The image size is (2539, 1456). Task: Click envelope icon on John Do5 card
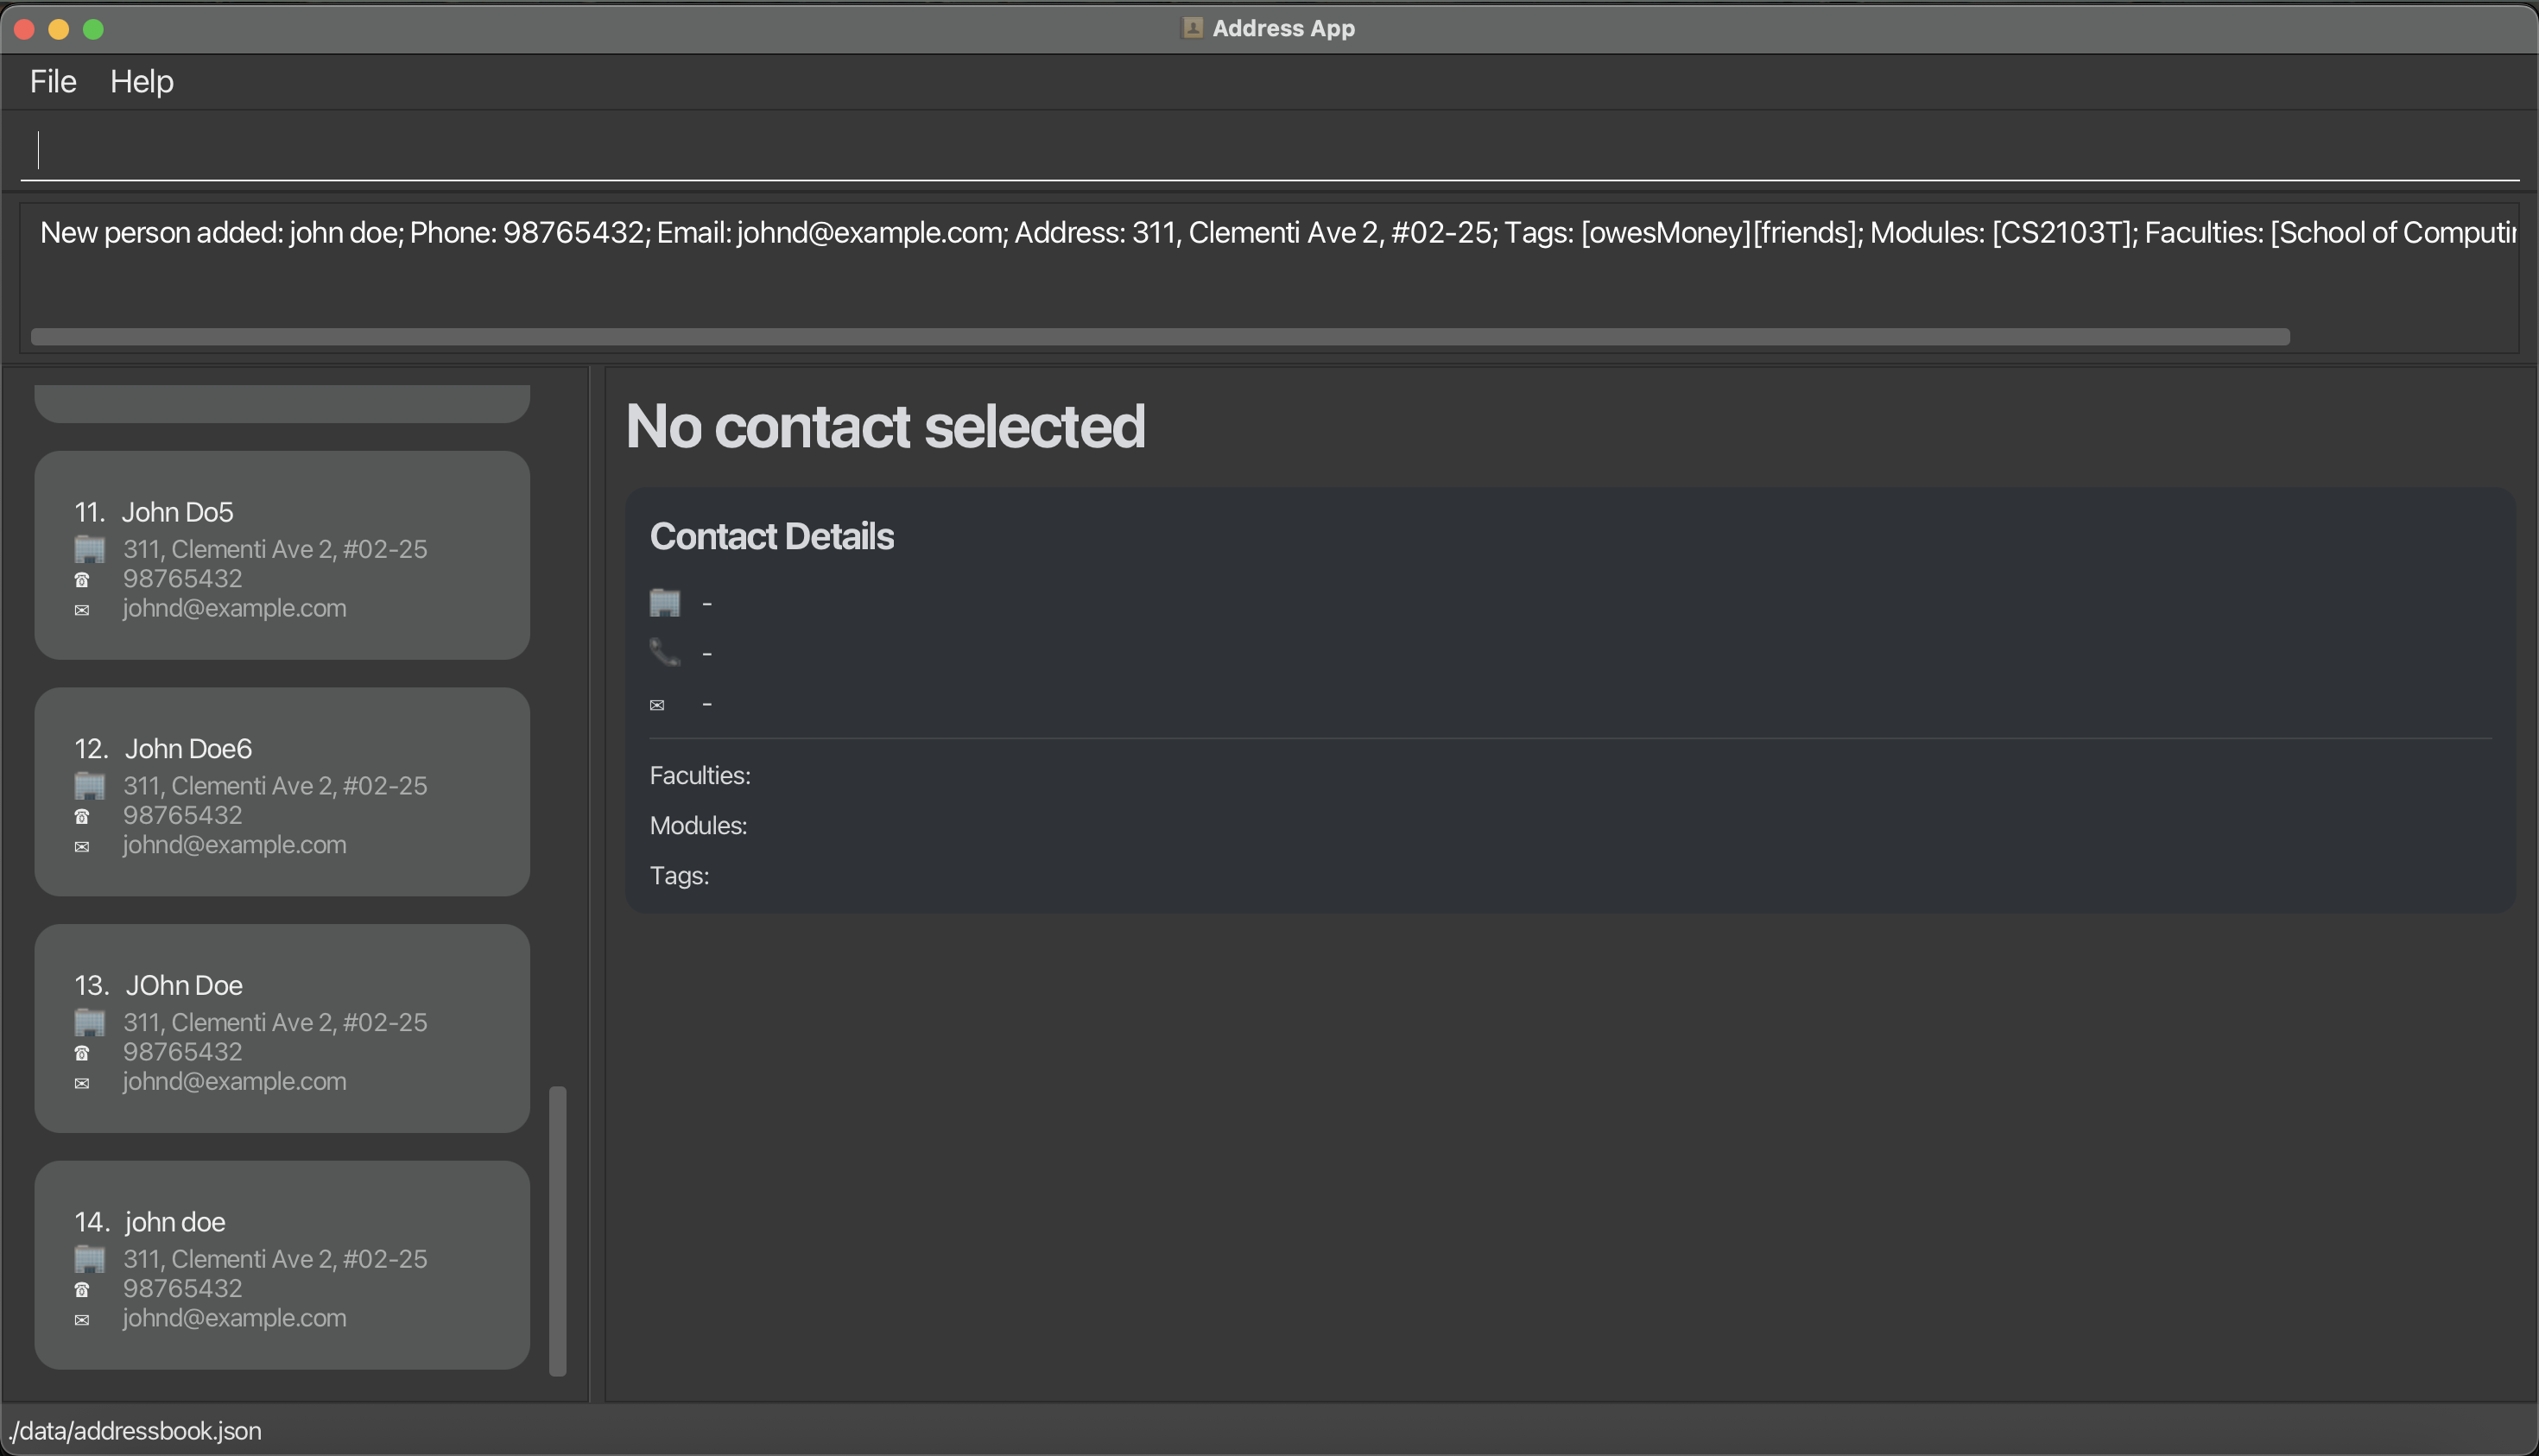pyautogui.click(x=82, y=610)
